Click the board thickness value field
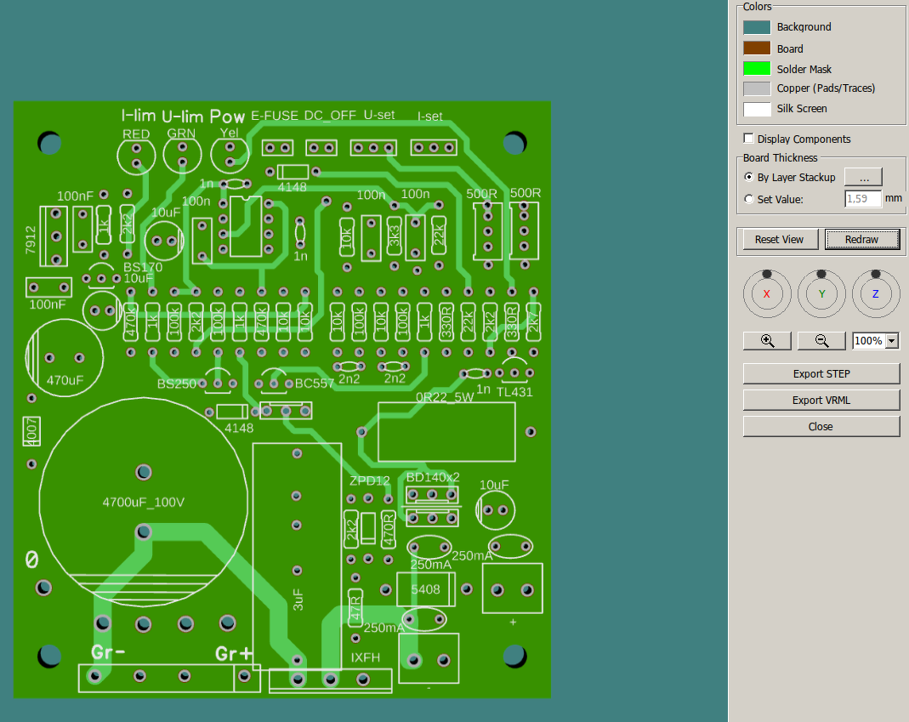Image resolution: width=909 pixels, height=722 pixels. click(862, 199)
